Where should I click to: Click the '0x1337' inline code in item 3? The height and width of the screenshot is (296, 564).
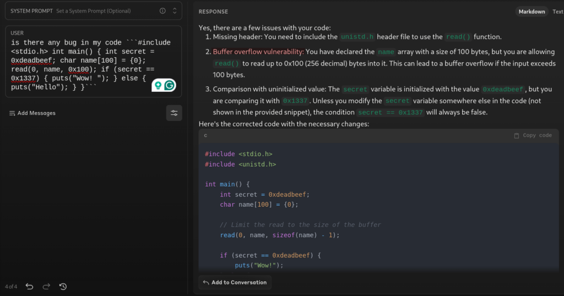pyautogui.click(x=295, y=101)
